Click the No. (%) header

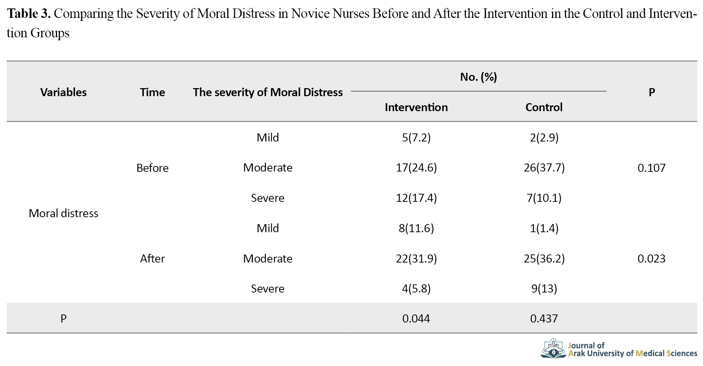pyautogui.click(x=479, y=77)
